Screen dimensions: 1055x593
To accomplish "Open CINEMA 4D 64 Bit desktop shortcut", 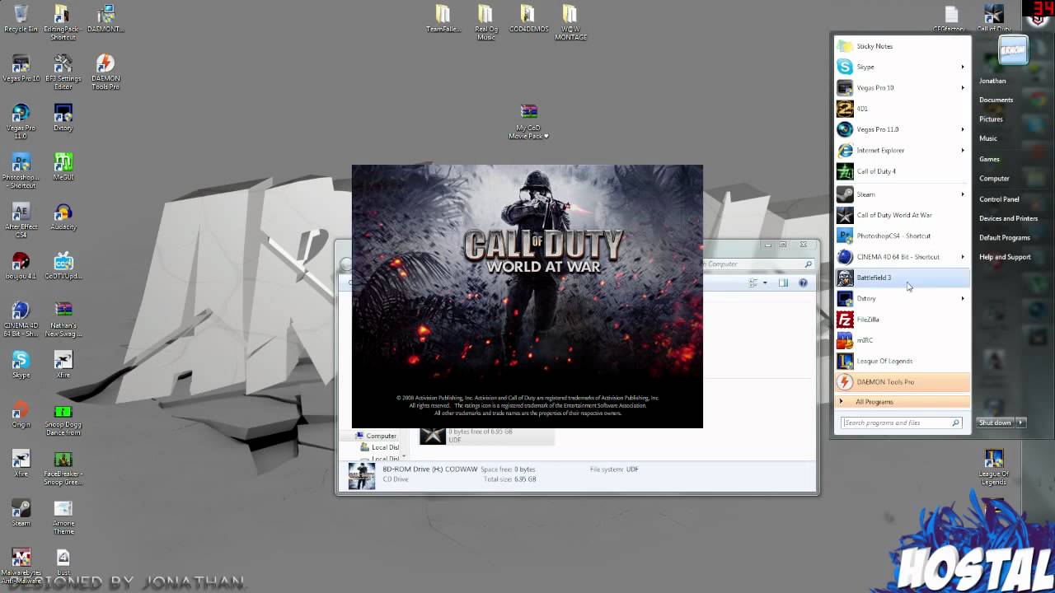I will pos(21,319).
